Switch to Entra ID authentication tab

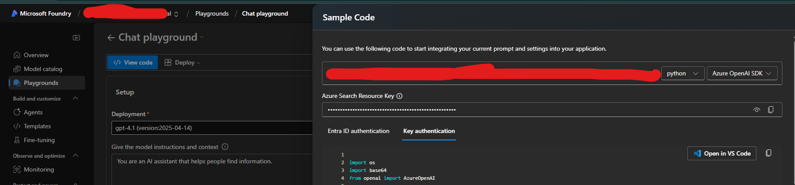[358, 131]
